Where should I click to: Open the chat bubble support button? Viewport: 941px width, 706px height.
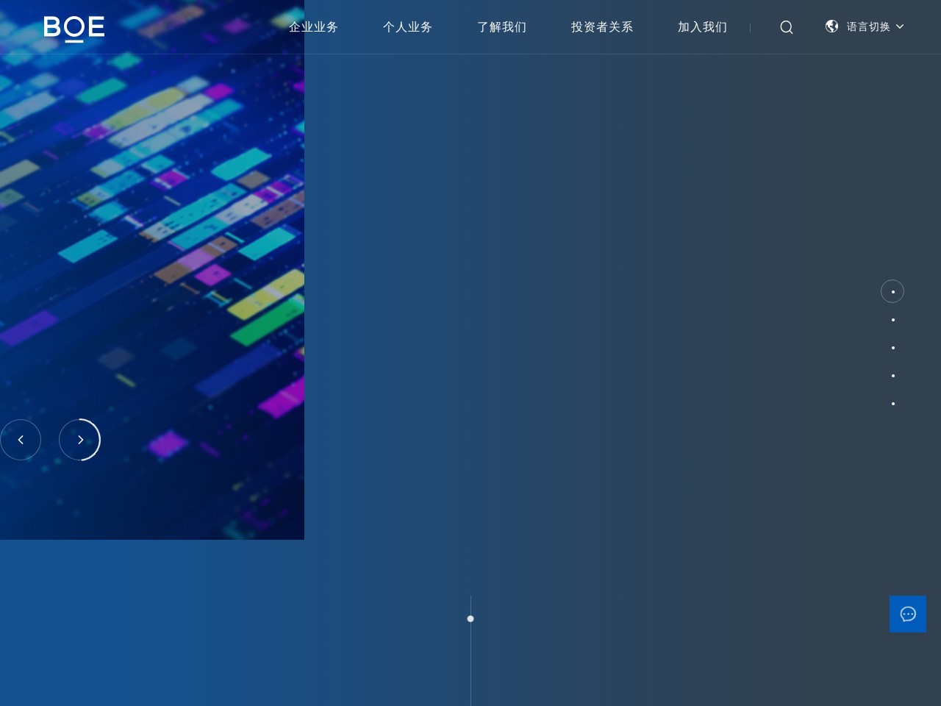(x=907, y=614)
